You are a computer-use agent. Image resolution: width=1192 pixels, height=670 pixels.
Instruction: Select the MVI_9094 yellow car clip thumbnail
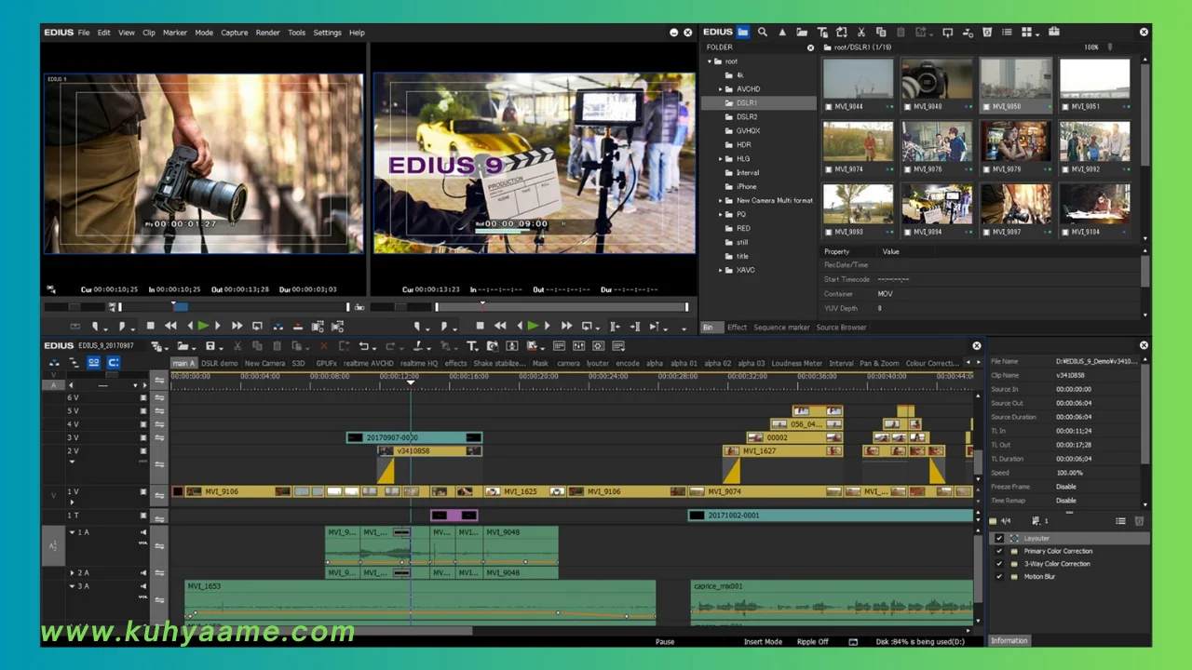click(x=936, y=208)
